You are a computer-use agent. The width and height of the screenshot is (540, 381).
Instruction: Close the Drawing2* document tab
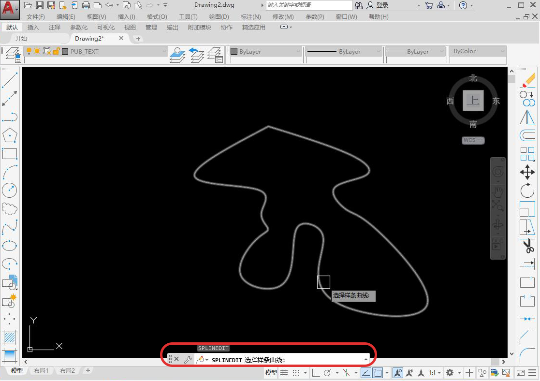pyautogui.click(x=121, y=38)
